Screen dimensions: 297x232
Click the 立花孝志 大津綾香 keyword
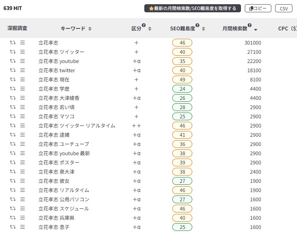click(x=59, y=98)
